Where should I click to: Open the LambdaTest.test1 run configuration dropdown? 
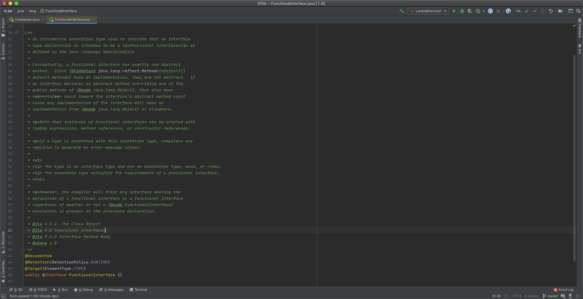(428, 11)
